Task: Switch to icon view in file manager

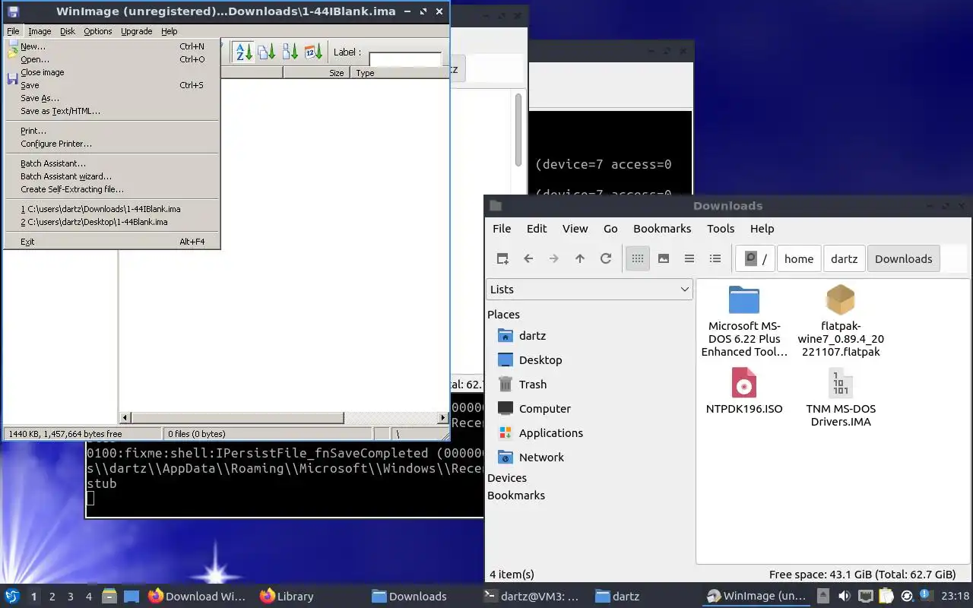Action: click(638, 258)
